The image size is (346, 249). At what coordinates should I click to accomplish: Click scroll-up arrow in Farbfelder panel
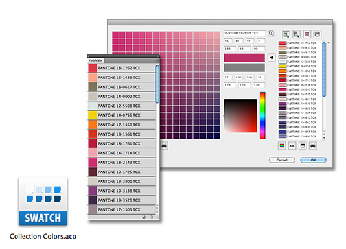(x=157, y=208)
